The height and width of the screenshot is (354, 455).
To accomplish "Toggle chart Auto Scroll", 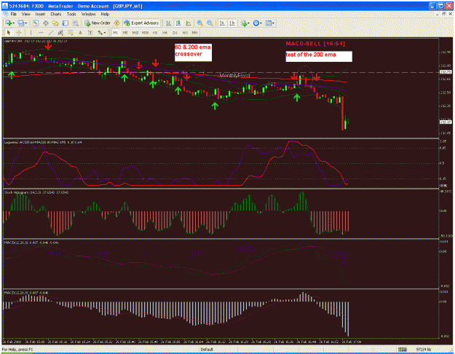I will coord(222,23).
